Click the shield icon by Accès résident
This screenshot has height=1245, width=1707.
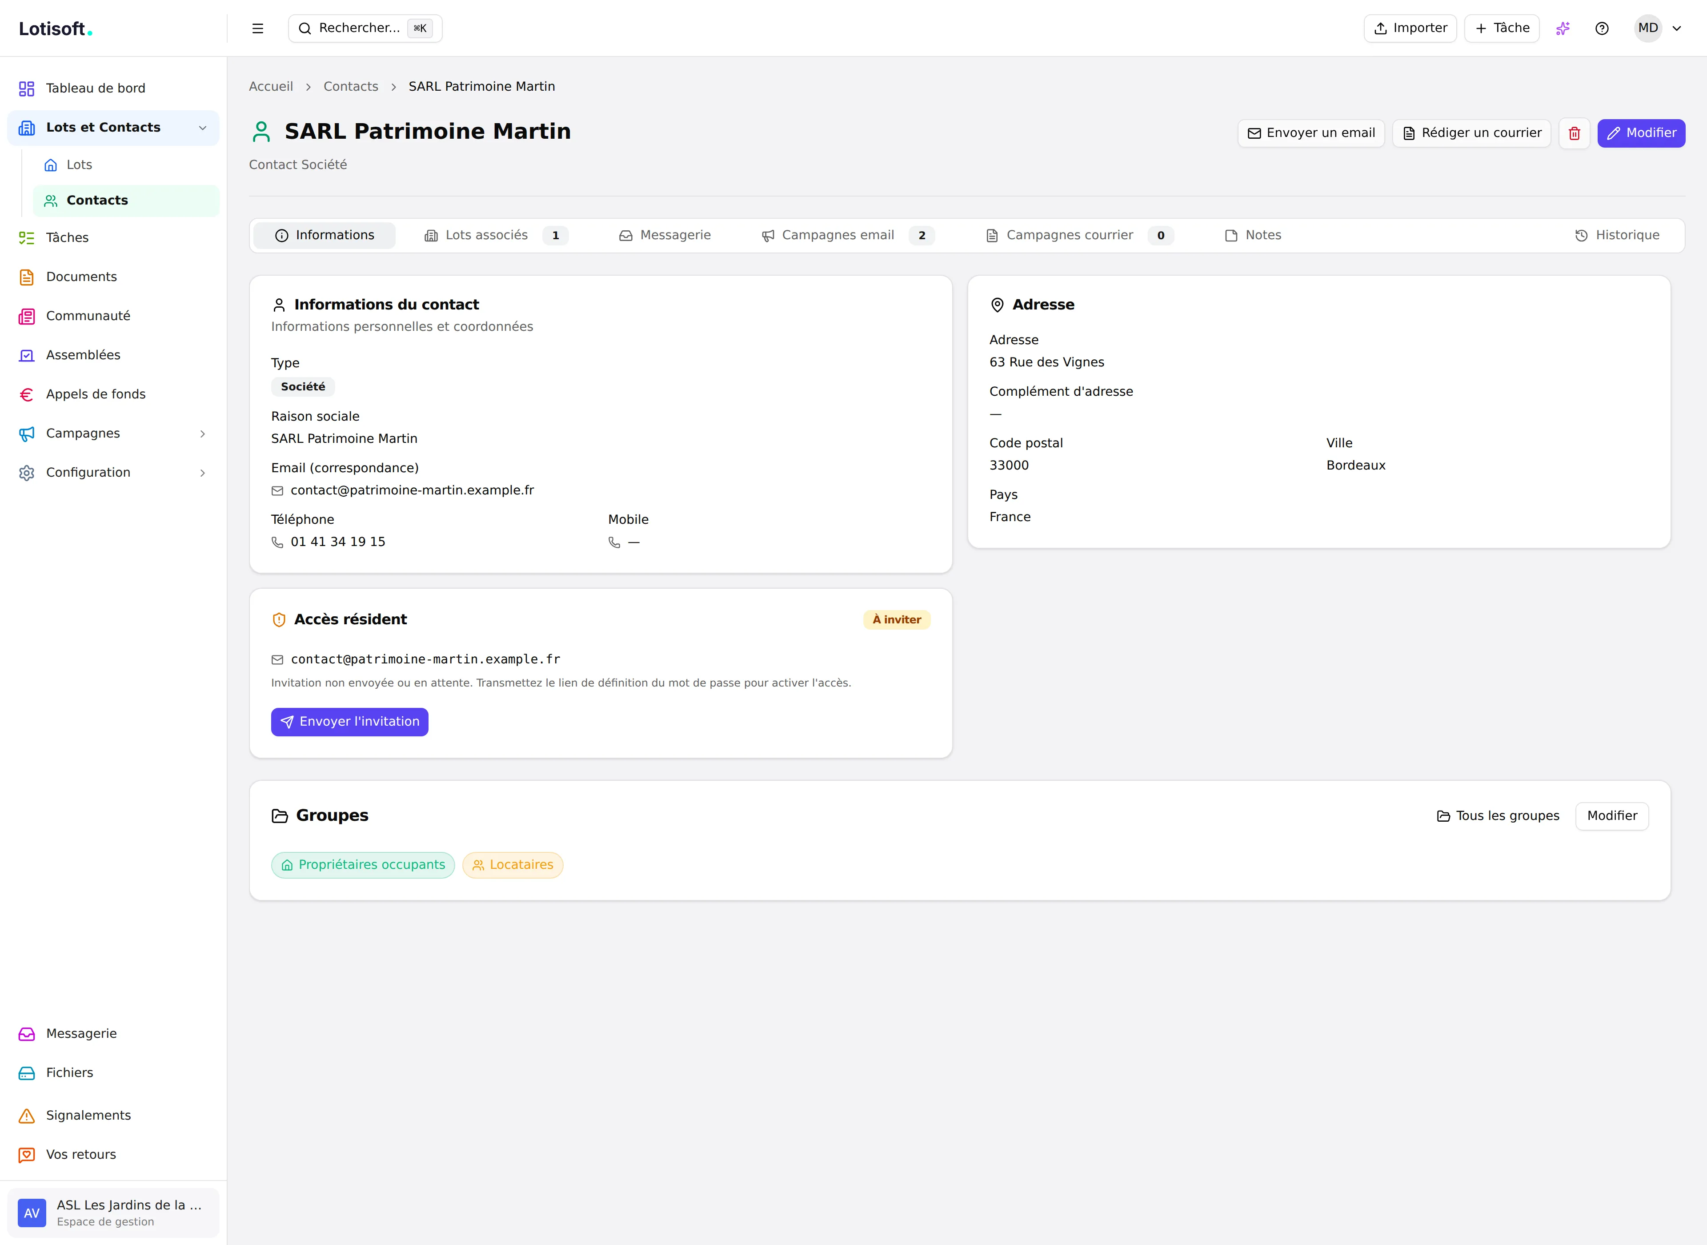[x=279, y=620]
